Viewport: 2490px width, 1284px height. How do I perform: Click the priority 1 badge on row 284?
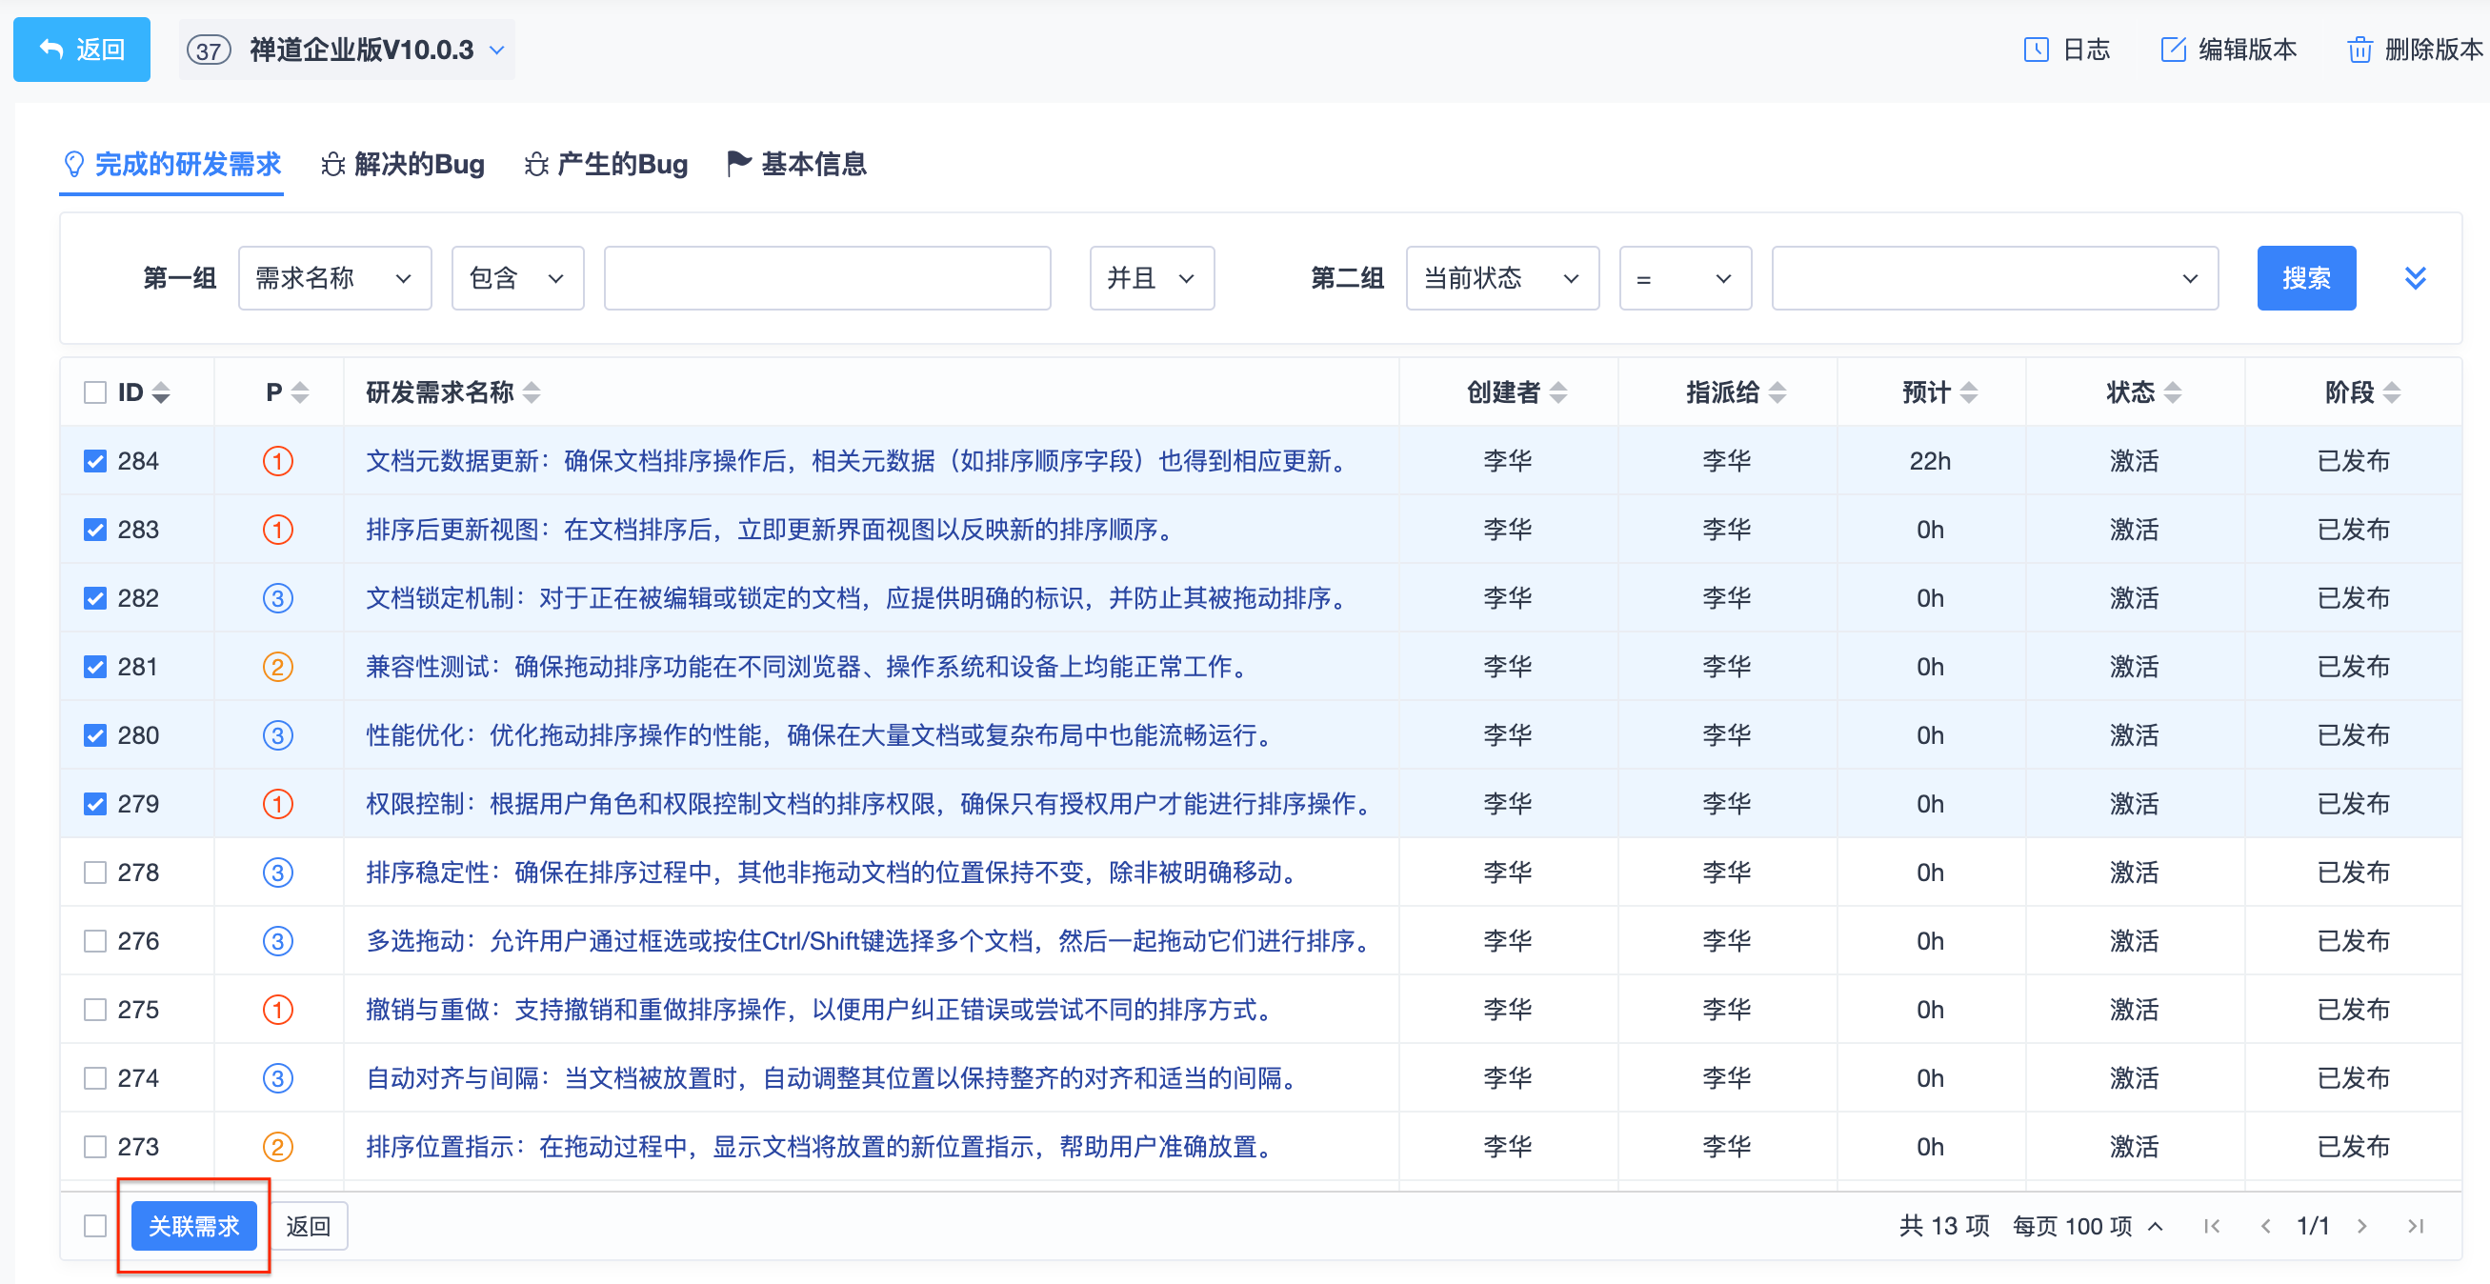click(277, 461)
